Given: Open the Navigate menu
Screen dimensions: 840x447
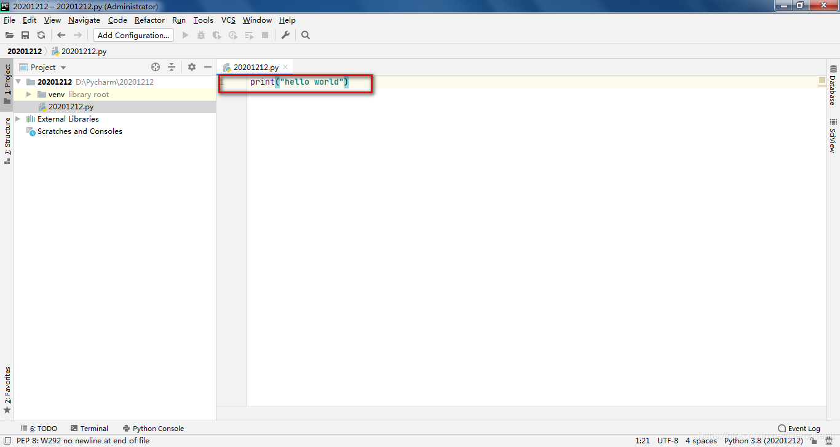Looking at the screenshot, I should pos(84,20).
